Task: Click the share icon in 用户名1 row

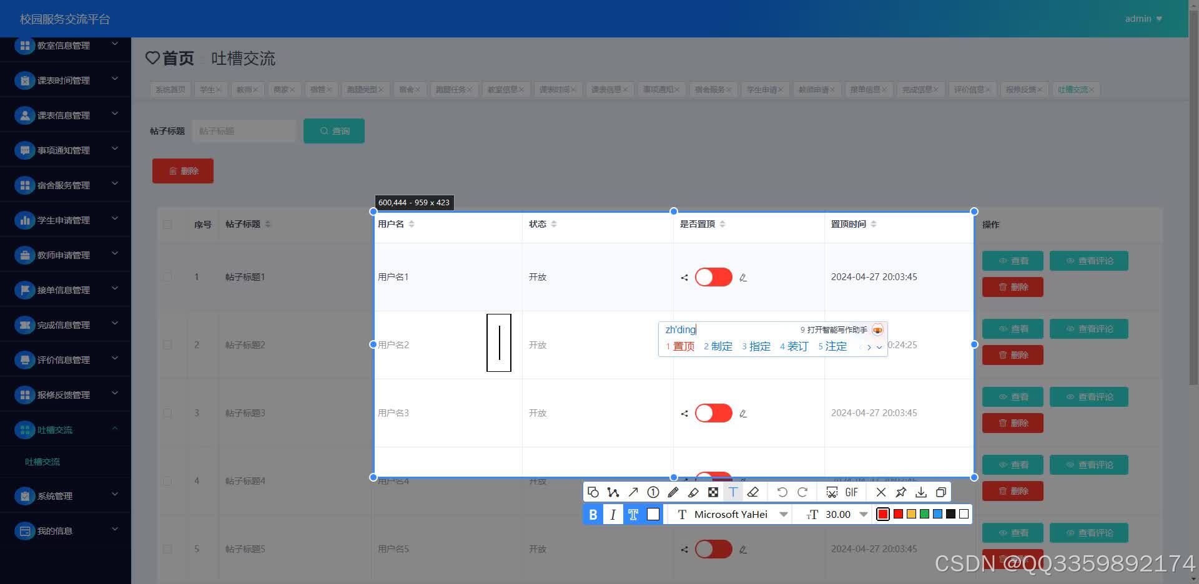Action: point(684,278)
